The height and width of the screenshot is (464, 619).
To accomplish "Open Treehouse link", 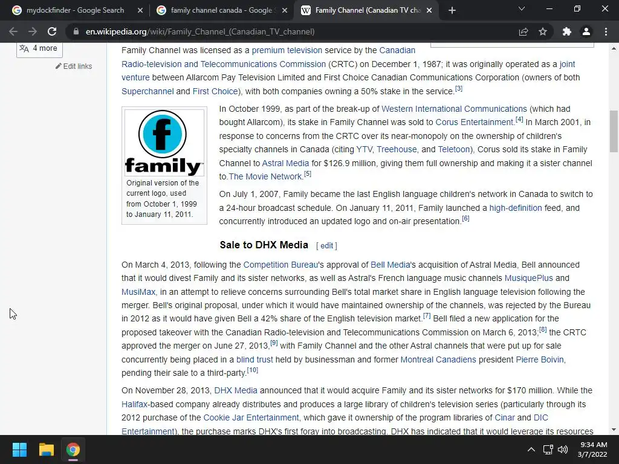I will pyautogui.click(x=397, y=150).
